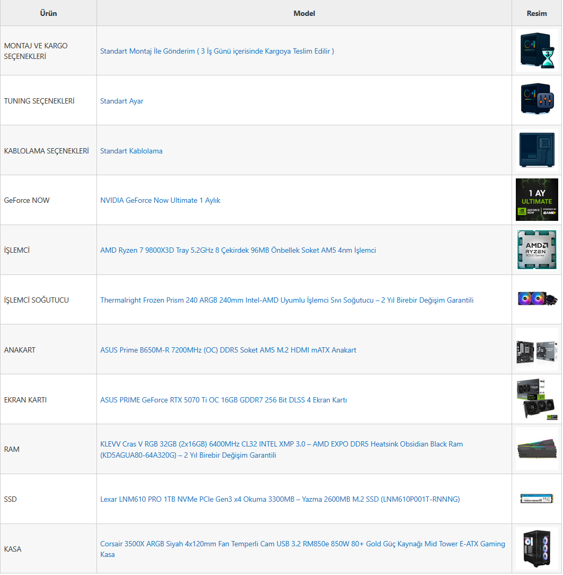The height and width of the screenshot is (575, 563).
Task: Click the KLEVV RAM sticks image
Action: pos(536,449)
